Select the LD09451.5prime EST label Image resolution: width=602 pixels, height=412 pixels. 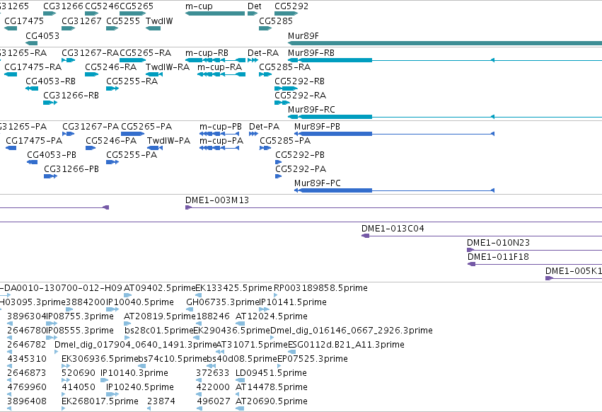(271, 373)
